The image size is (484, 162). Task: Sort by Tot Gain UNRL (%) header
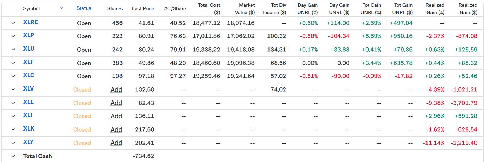tap(371, 8)
